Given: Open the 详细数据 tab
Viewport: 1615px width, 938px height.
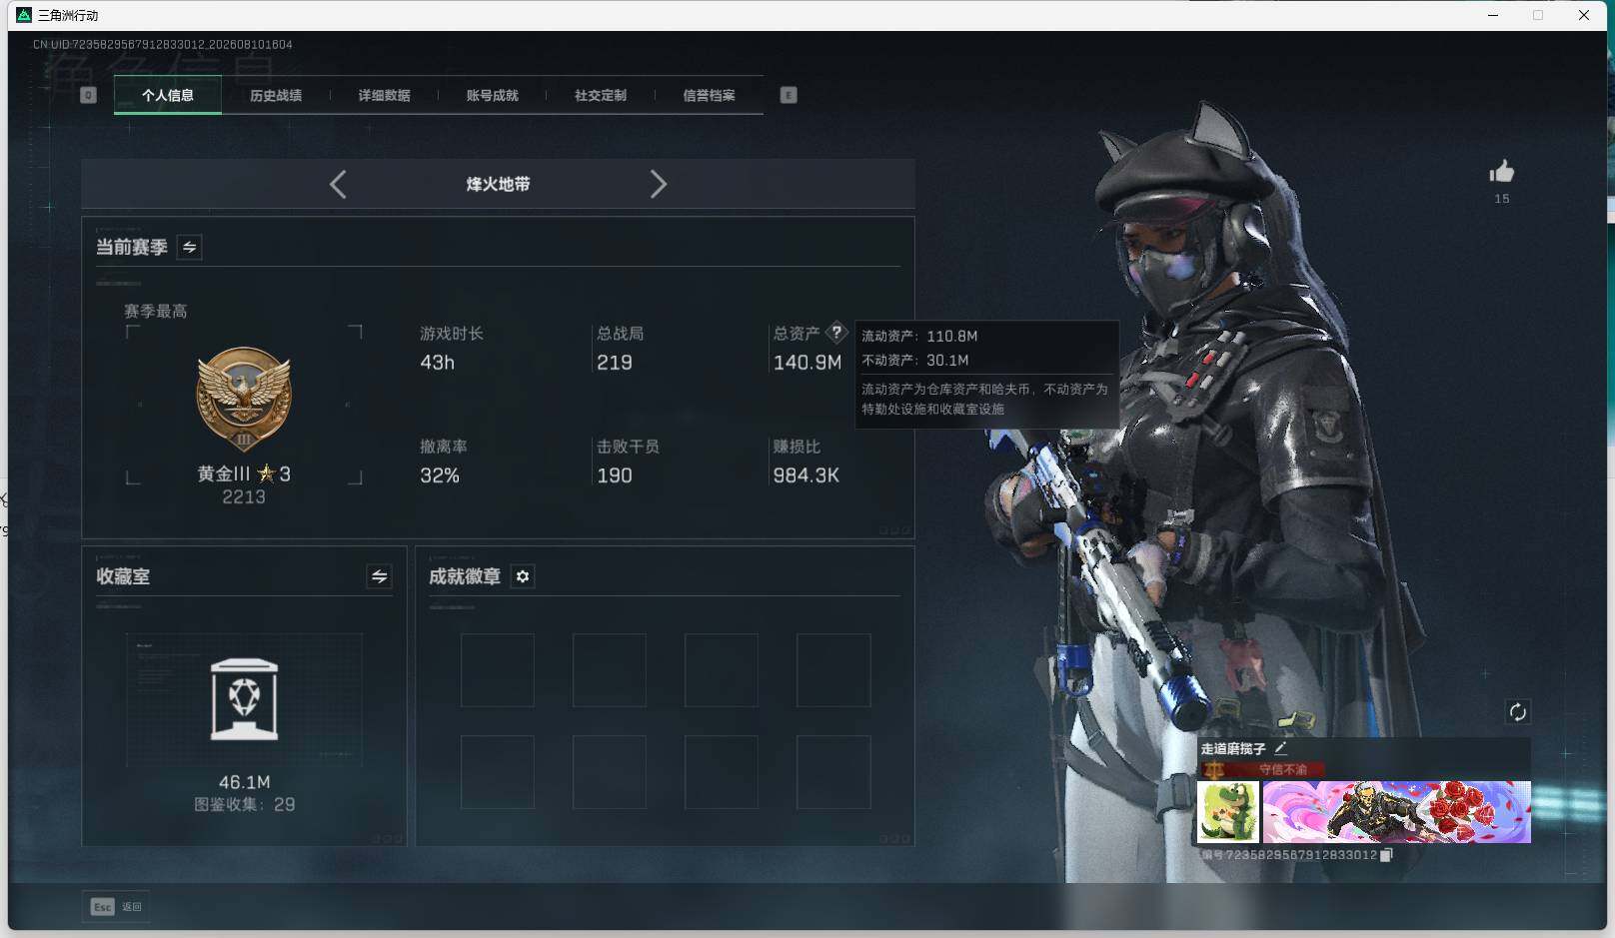Looking at the screenshot, I should click(384, 95).
